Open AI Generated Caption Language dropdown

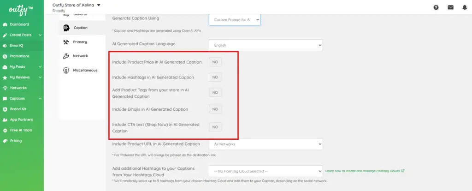click(x=265, y=45)
